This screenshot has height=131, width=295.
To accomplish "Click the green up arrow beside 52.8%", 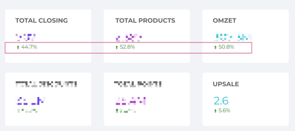I will pyautogui.click(x=117, y=47).
